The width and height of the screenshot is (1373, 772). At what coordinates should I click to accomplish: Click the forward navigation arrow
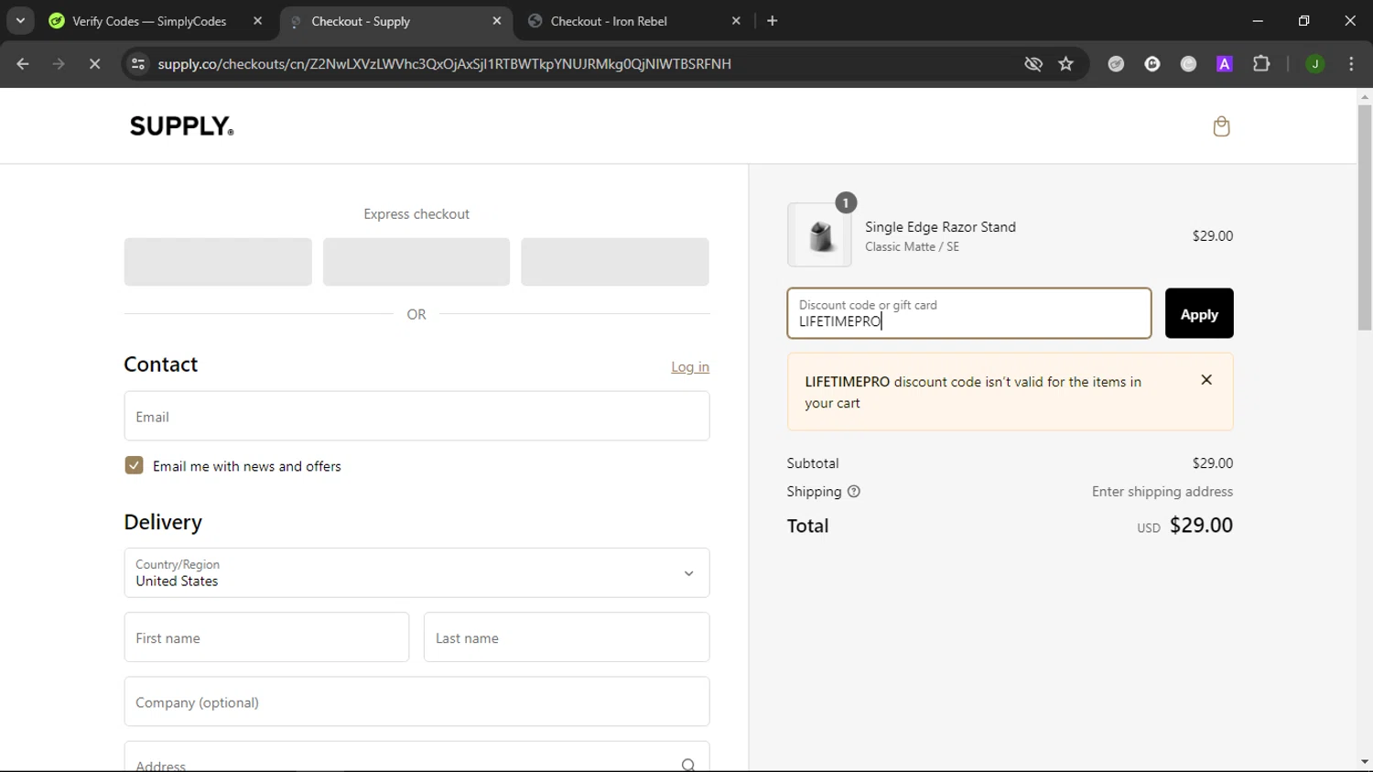coord(59,64)
